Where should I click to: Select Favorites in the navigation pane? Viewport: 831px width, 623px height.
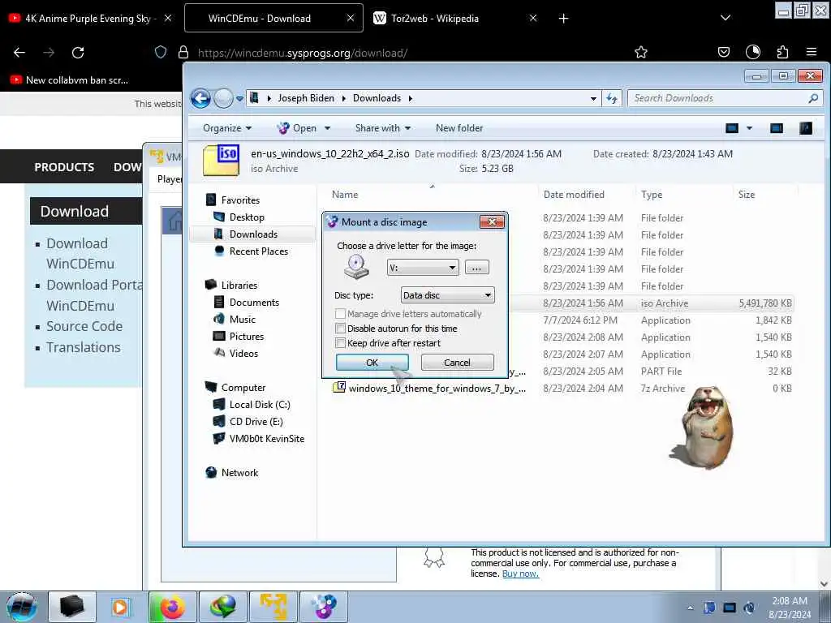click(240, 200)
